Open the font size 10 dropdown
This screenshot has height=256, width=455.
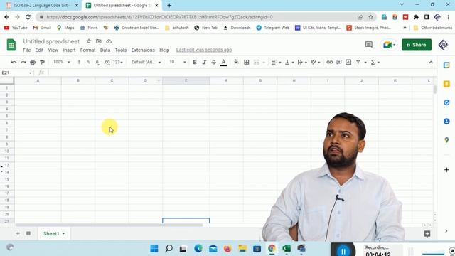tap(178, 62)
